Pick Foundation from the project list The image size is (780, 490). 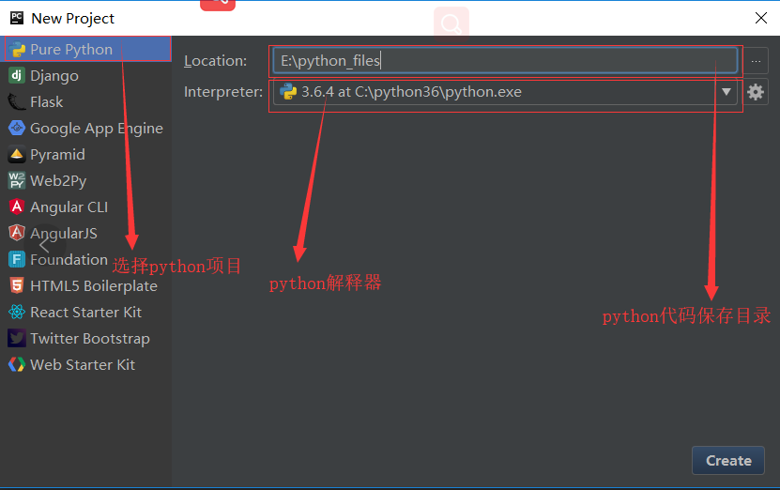(x=69, y=260)
